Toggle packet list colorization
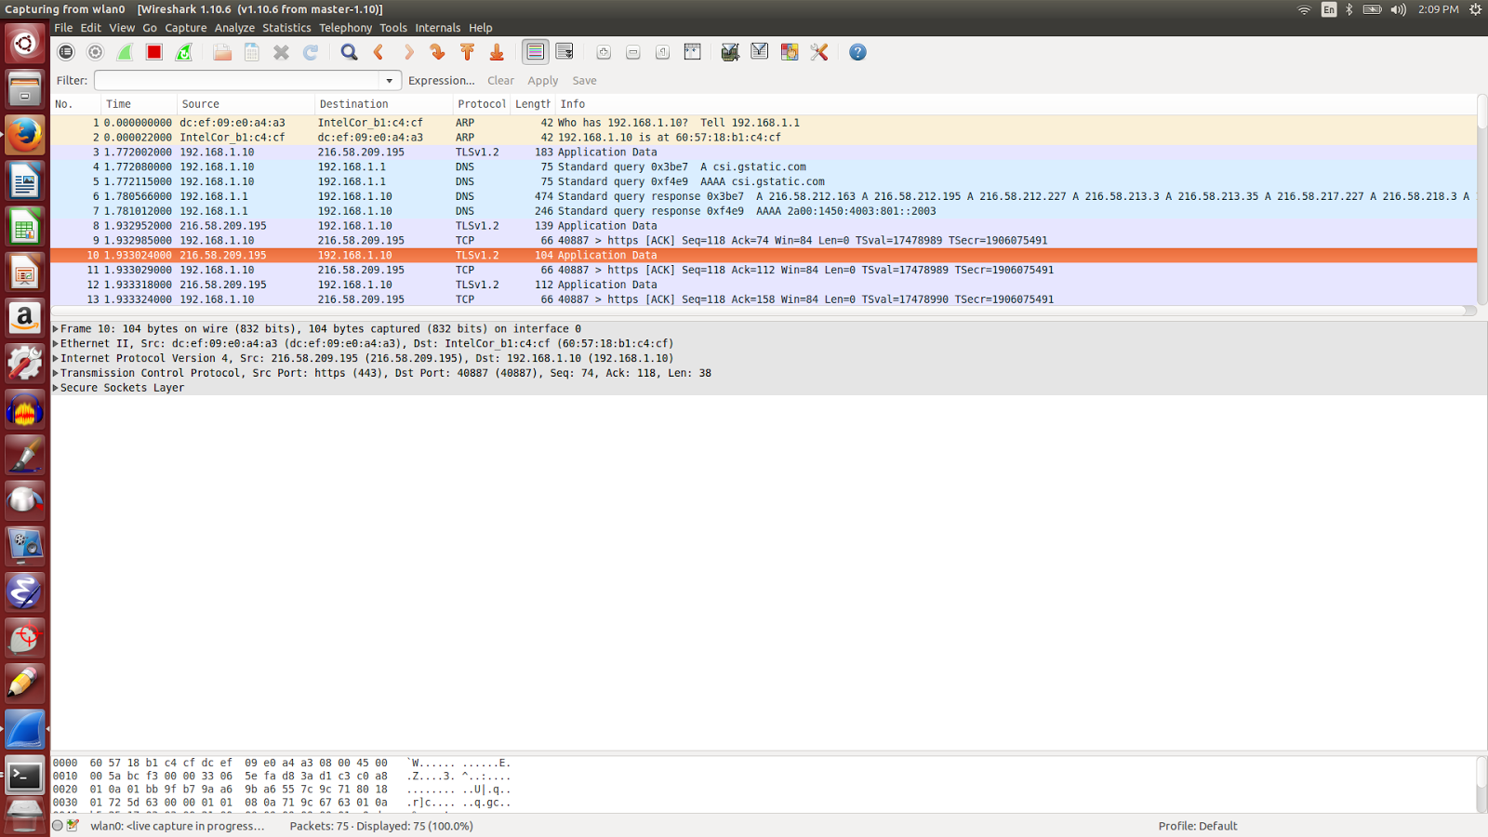The width and height of the screenshot is (1488, 837). pyautogui.click(x=536, y=51)
